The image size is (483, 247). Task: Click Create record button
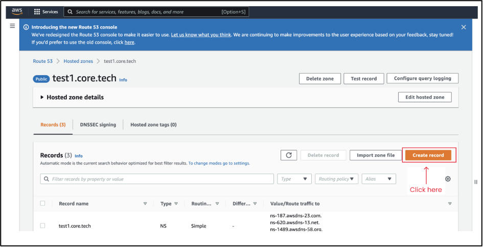click(x=428, y=155)
